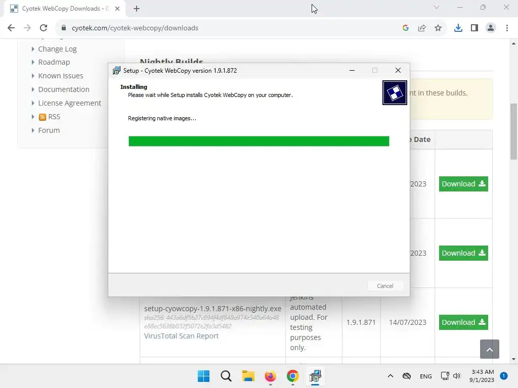Open the Google icon in address bar
The image size is (518, 388).
point(406,28)
